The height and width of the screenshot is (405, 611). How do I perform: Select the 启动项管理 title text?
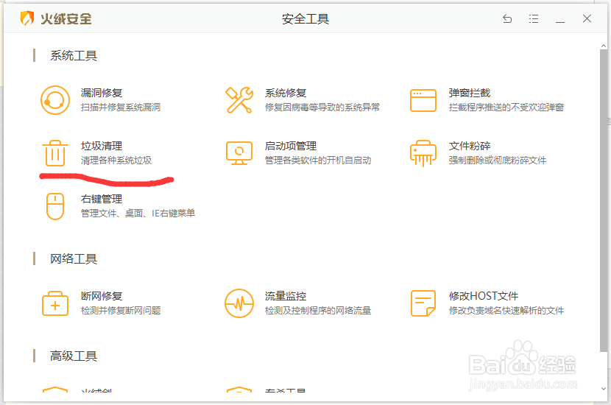pyautogui.click(x=290, y=146)
